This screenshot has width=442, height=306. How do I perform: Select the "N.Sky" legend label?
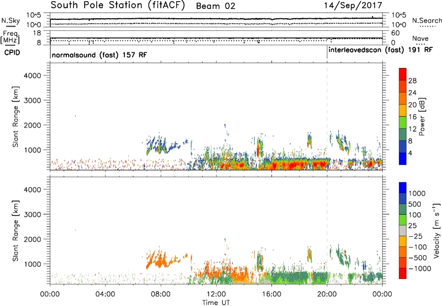(10, 20)
